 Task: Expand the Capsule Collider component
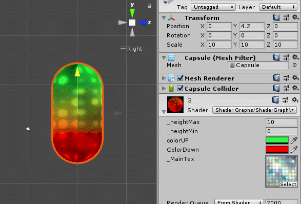pos(164,89)
